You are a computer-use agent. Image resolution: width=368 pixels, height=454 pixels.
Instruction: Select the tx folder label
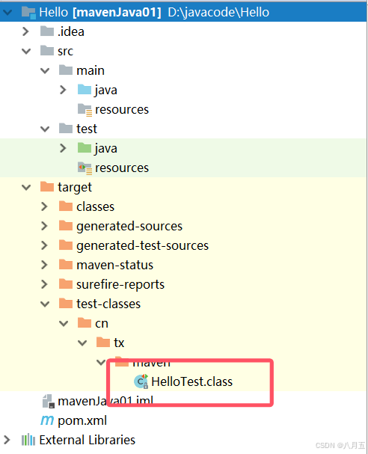119,343
